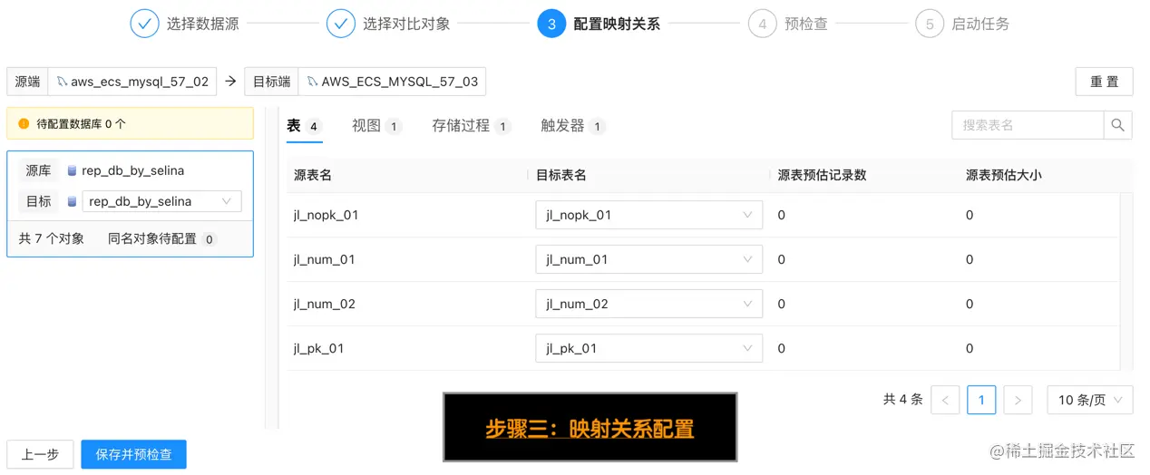
Task: Click source table name jl_num_01
Action: [325, 259]
